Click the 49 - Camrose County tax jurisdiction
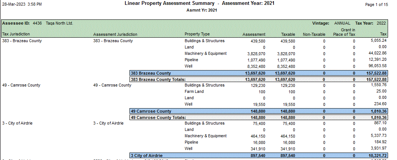397x160 pixels. click(21, 85)
